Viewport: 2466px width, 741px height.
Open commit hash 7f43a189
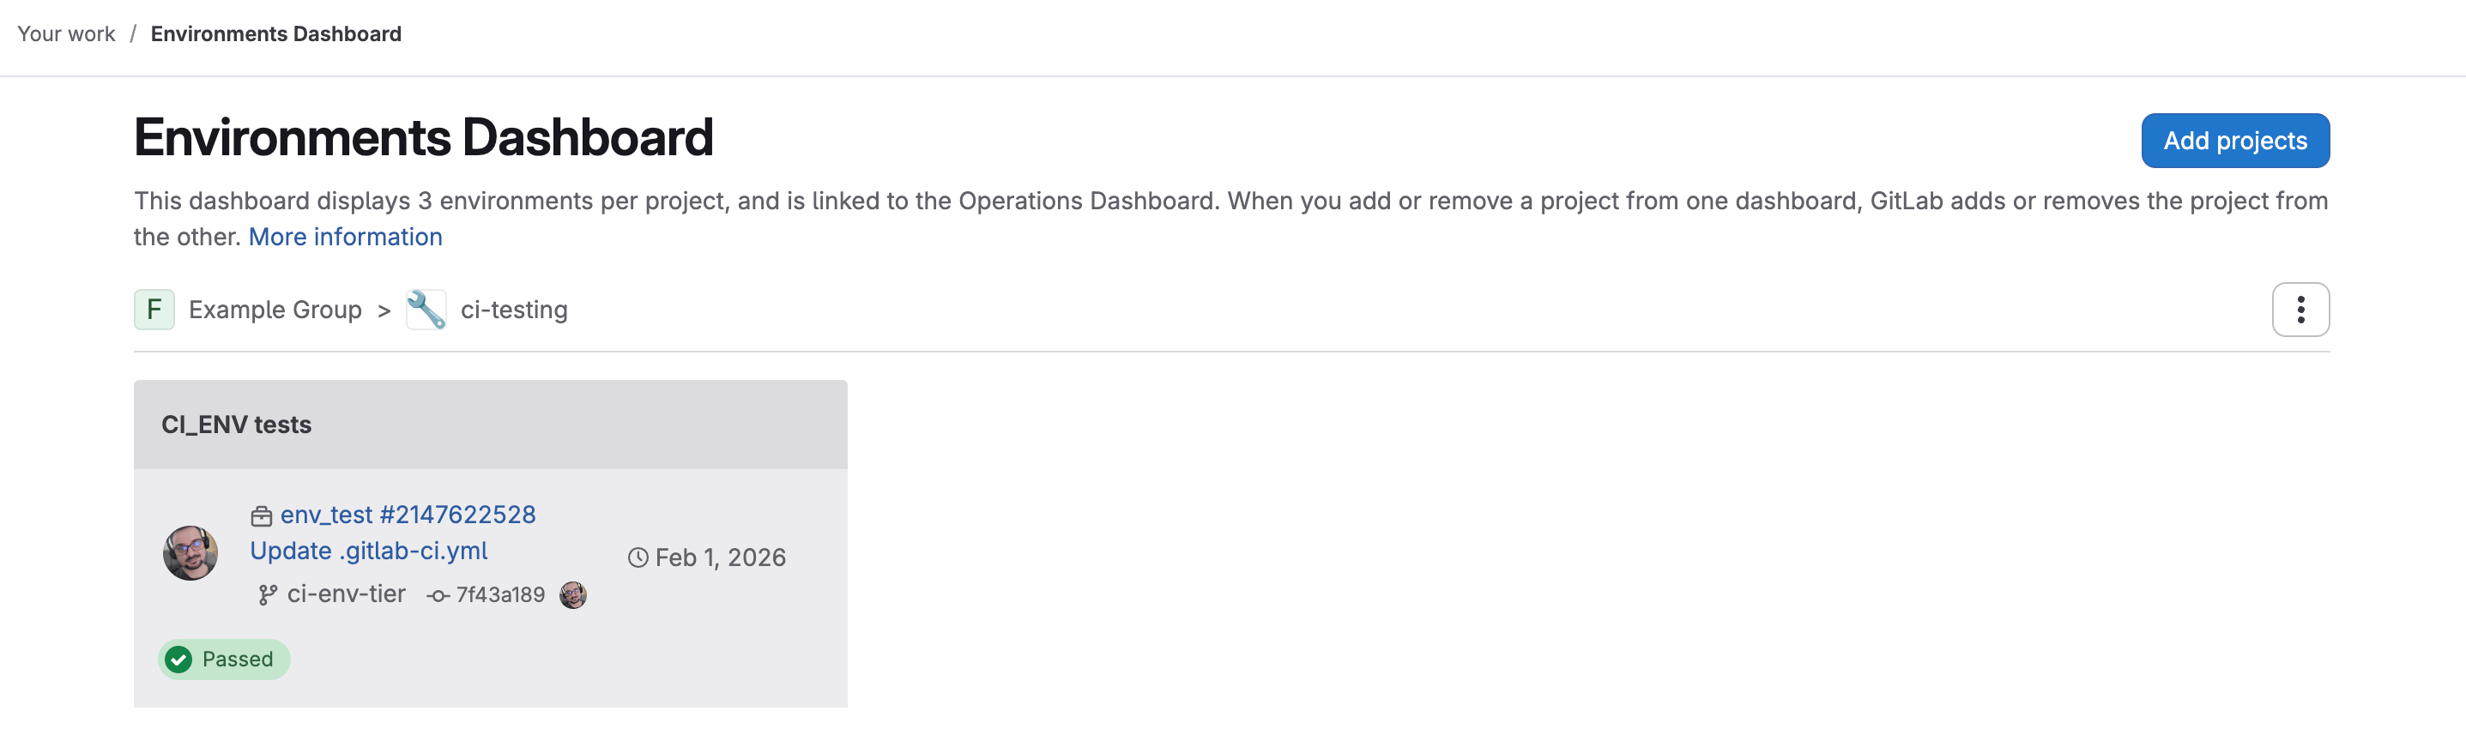coord(501,594)
